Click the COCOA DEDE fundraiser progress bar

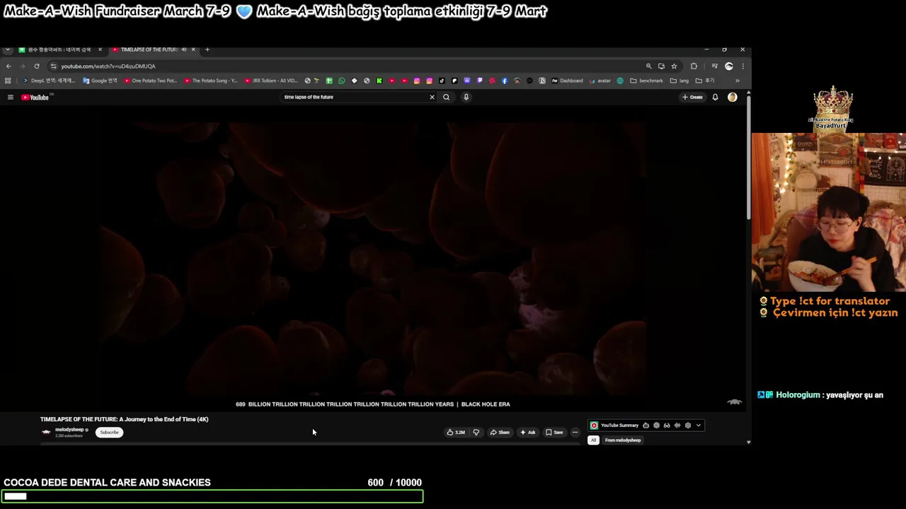pyautogui.click(x=212, y=496)
